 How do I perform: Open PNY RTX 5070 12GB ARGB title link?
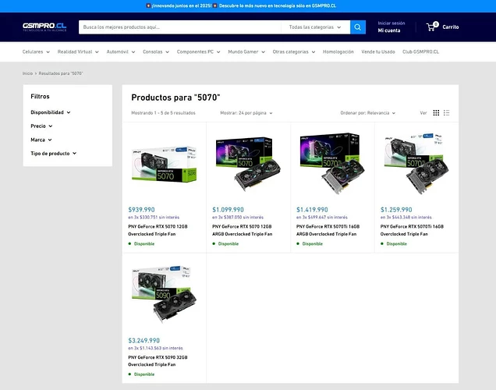click(x=243, y=230)
